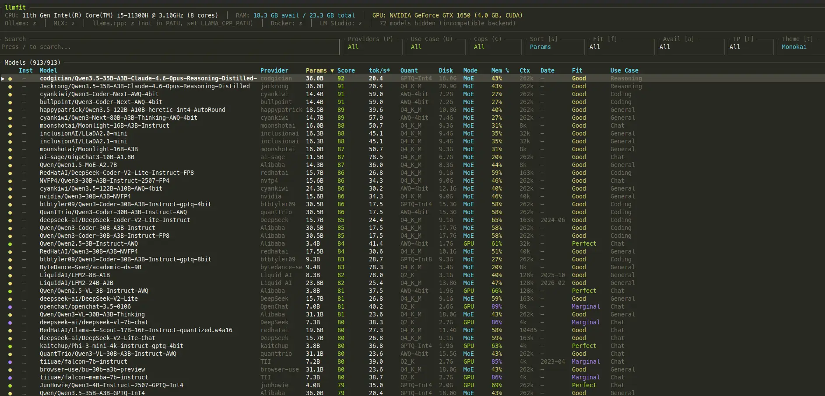
Task: Select the nvidia/Qwen3-30B-A3B-NVFP4 model row
Action: 85,197
